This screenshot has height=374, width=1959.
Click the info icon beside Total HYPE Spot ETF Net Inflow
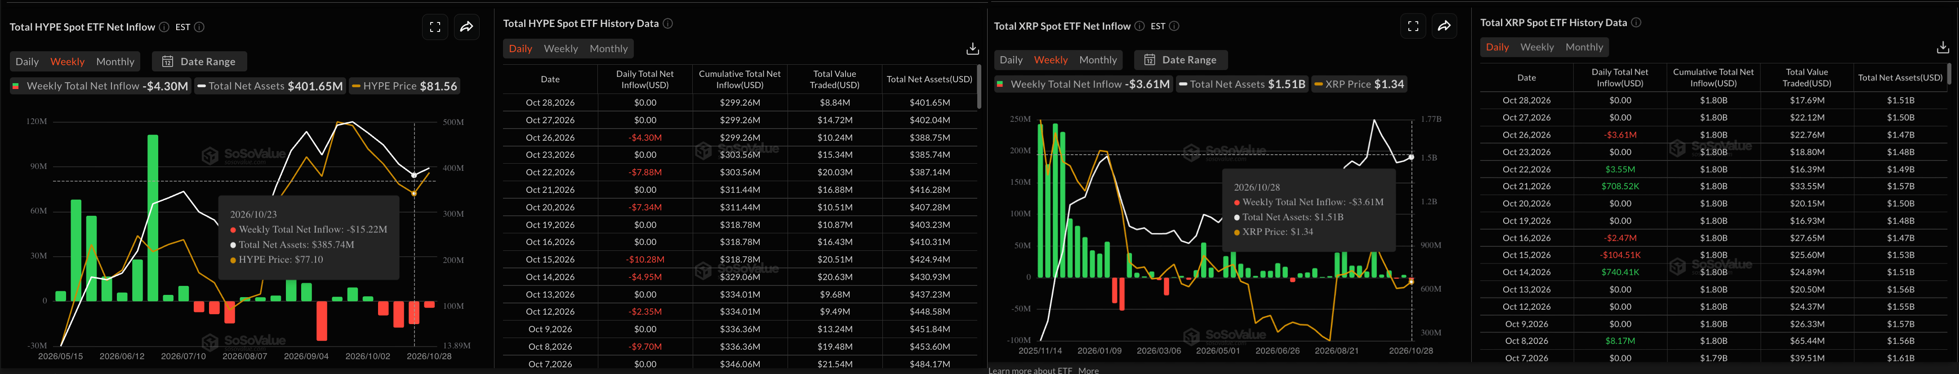(164, 27)
